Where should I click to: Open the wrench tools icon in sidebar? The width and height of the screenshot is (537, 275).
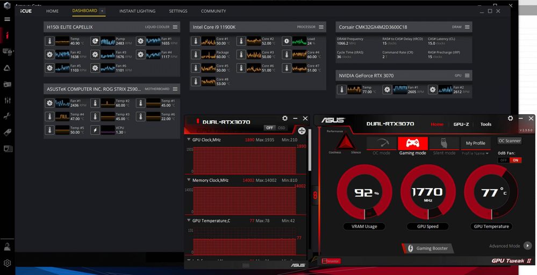coord(7,116)
